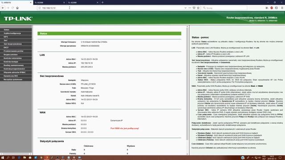The width and height of the screenshot is (285, 160).
Task: Click the status pane scroll-up arrow
Action: coord(187,27)
